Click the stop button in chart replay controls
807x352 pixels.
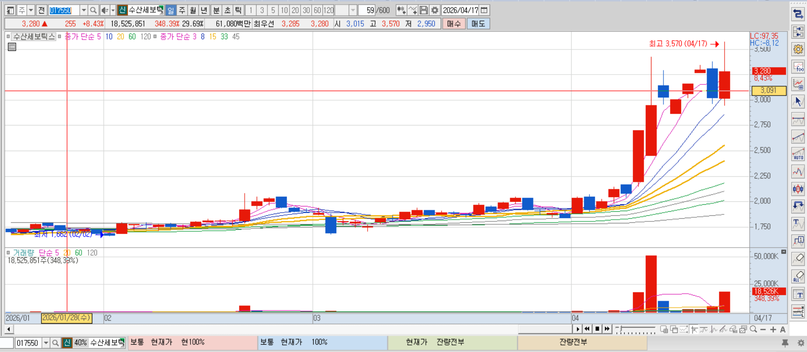pyautogui.click(x=597, y=329)
